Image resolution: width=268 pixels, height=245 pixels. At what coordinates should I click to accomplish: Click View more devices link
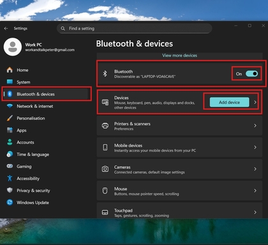(179, 56)
